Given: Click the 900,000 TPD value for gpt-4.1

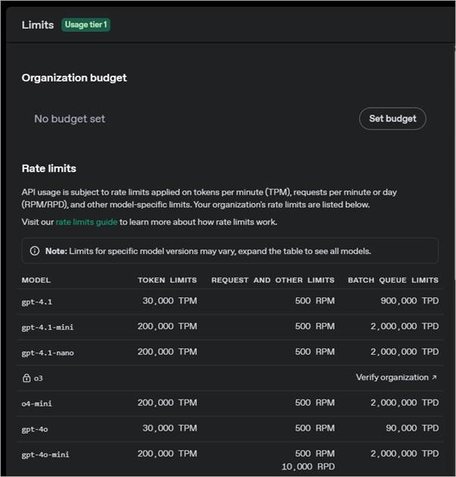Looking at the screenshot, I should pos(410,301).
